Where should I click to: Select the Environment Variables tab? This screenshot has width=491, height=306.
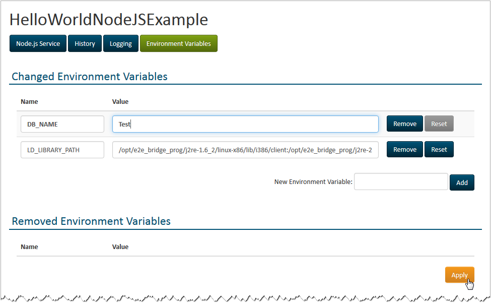(178, 44)
